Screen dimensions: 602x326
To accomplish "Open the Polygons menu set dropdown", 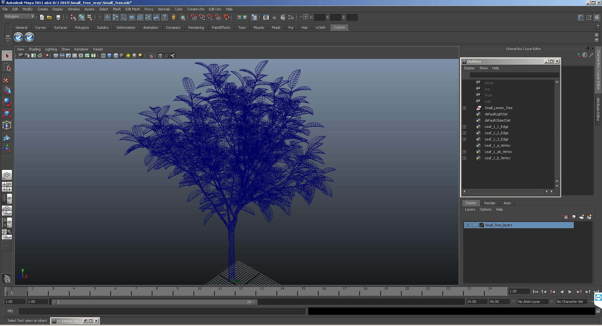I will [32, 16].
